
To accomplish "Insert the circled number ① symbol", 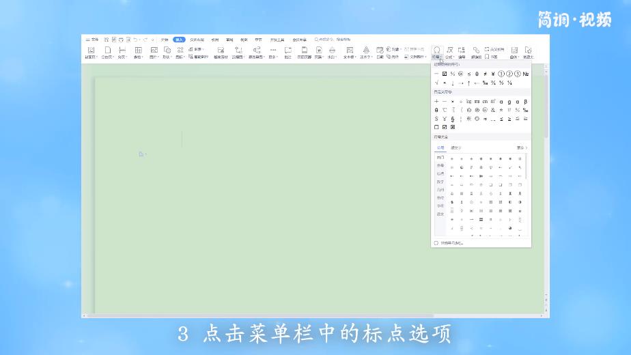I will (501, 73).
